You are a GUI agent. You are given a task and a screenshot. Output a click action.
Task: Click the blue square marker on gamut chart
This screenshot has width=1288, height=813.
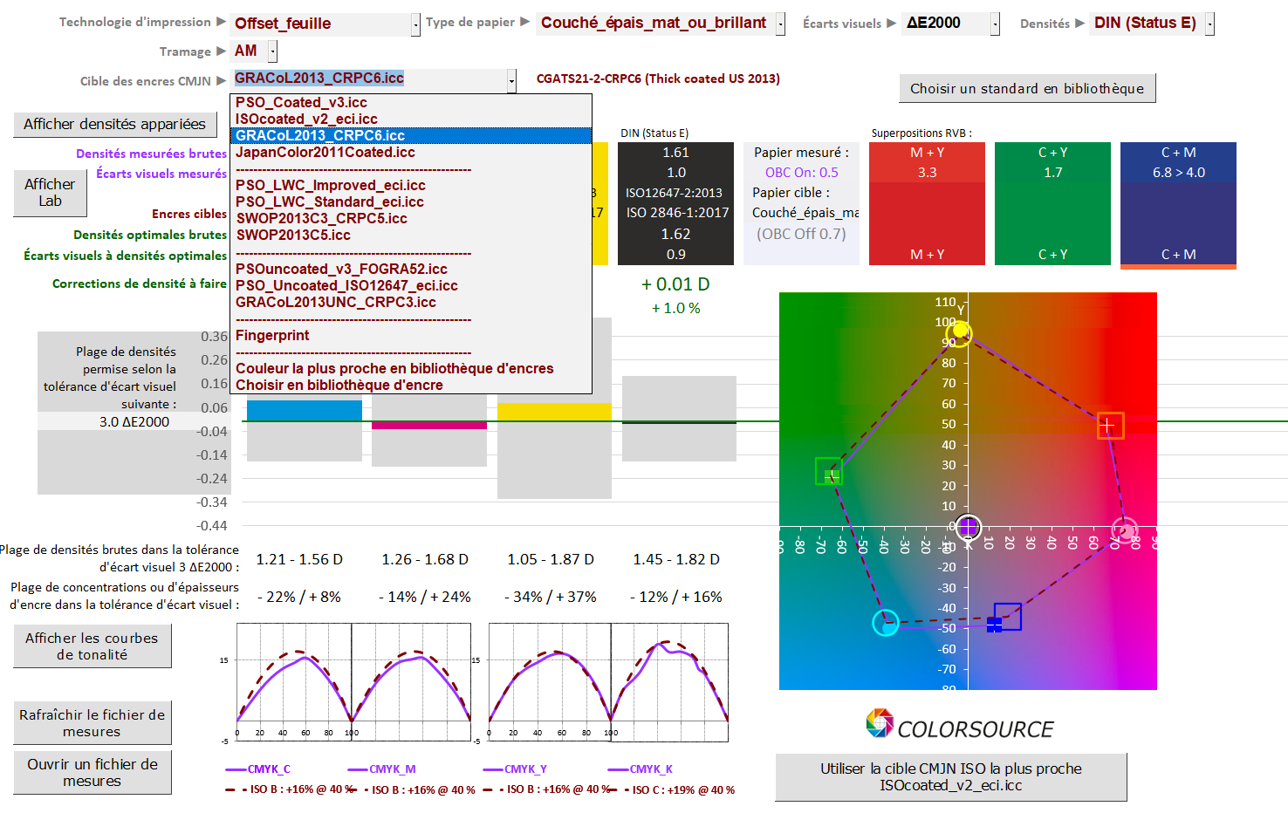1007,617
